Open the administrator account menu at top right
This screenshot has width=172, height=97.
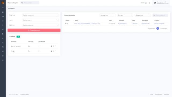[x=161, y=3]
